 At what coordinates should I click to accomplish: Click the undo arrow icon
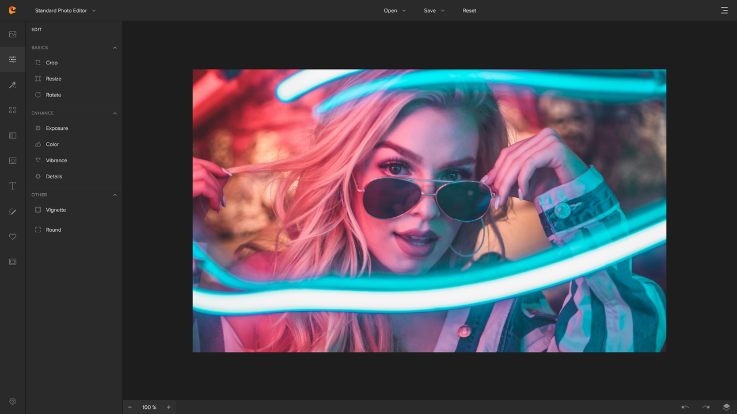click(685, 407)
